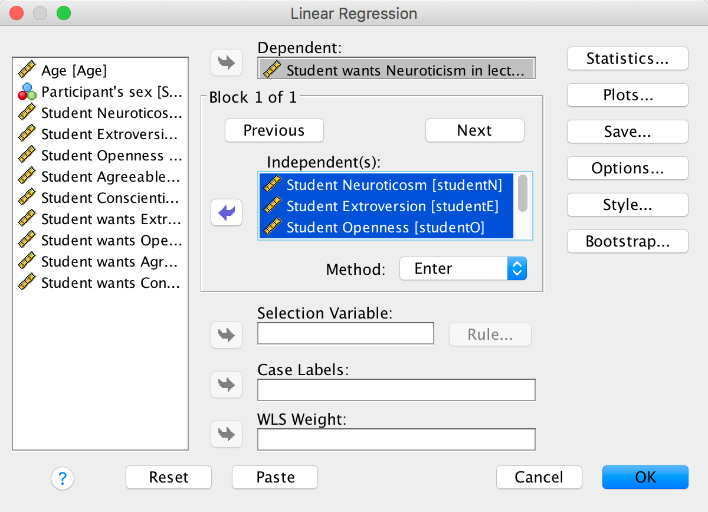This screenshot has width=708, height=512.
Task: Open the Statistics options dialog
Action: (x=627, y=58)
